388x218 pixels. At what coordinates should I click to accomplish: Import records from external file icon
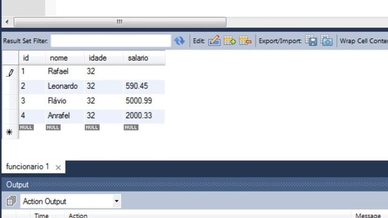(327, 41)
